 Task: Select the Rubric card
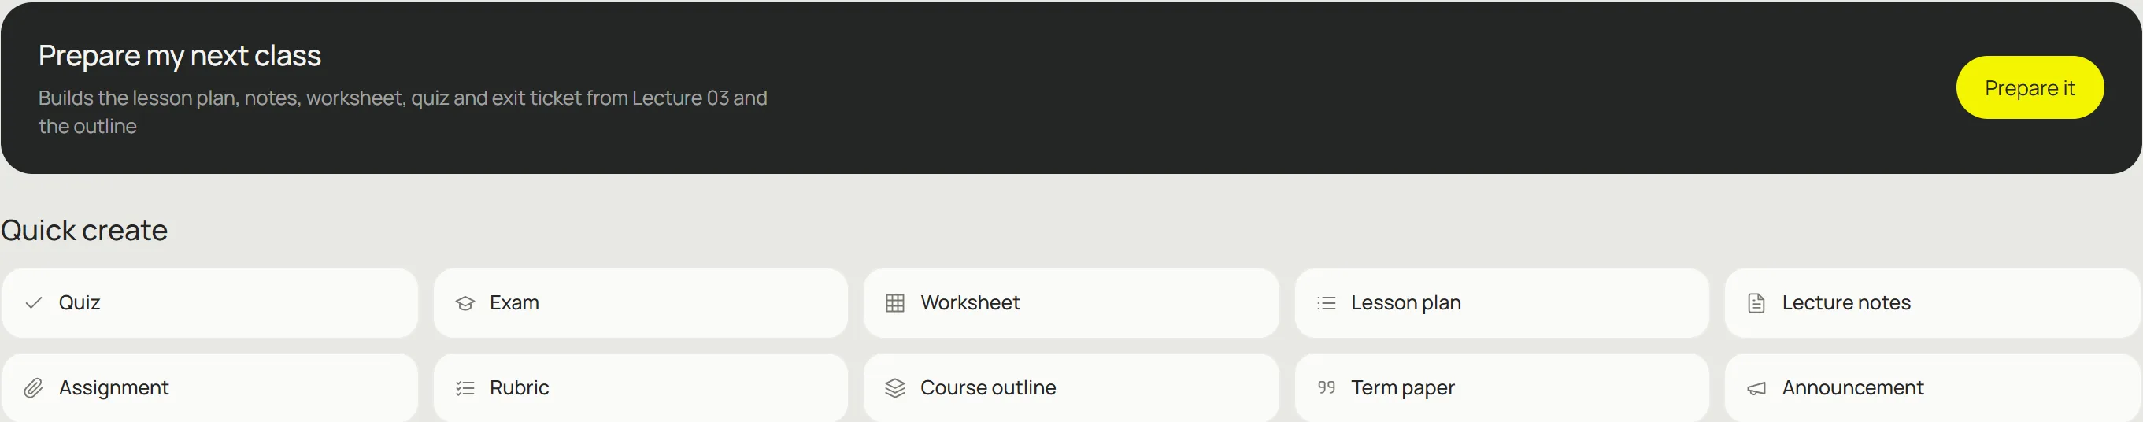point(641,388)
